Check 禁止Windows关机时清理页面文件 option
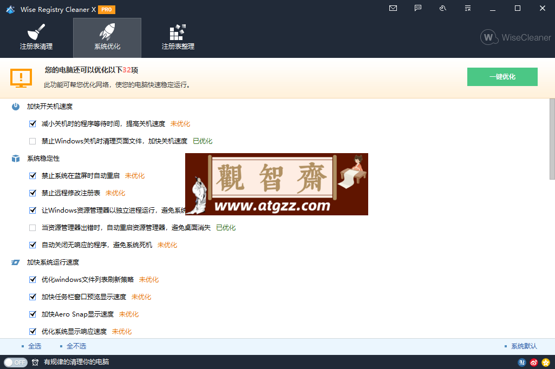This screenshot has width=555, height=369. pos(32,141)
